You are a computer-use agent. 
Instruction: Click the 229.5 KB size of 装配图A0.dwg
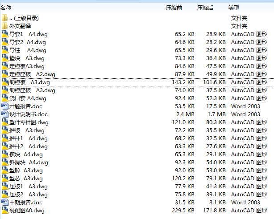pos(183,211)
